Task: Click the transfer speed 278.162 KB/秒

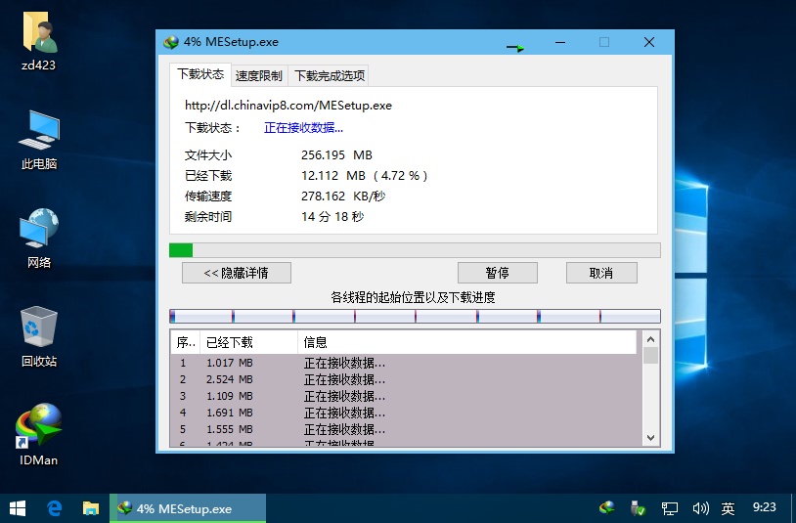Action: (x=343, y=196)
